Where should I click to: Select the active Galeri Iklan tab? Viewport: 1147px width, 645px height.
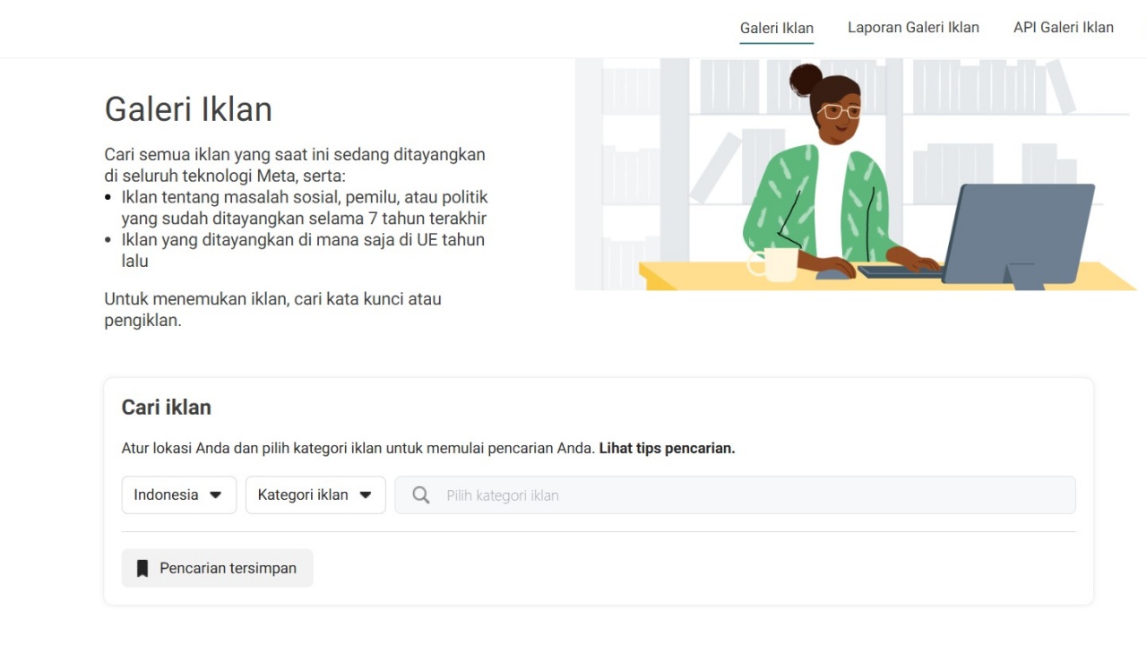[776, 27]
